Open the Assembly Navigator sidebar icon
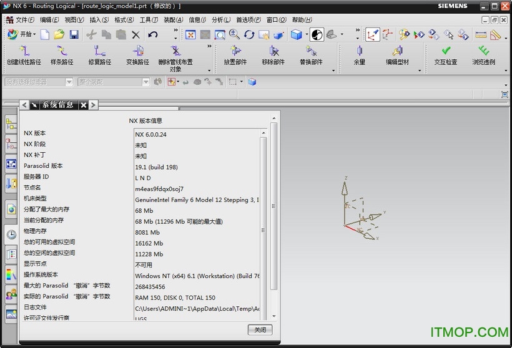Viewport: 512px width, 348px height. [x=11, y=124]
